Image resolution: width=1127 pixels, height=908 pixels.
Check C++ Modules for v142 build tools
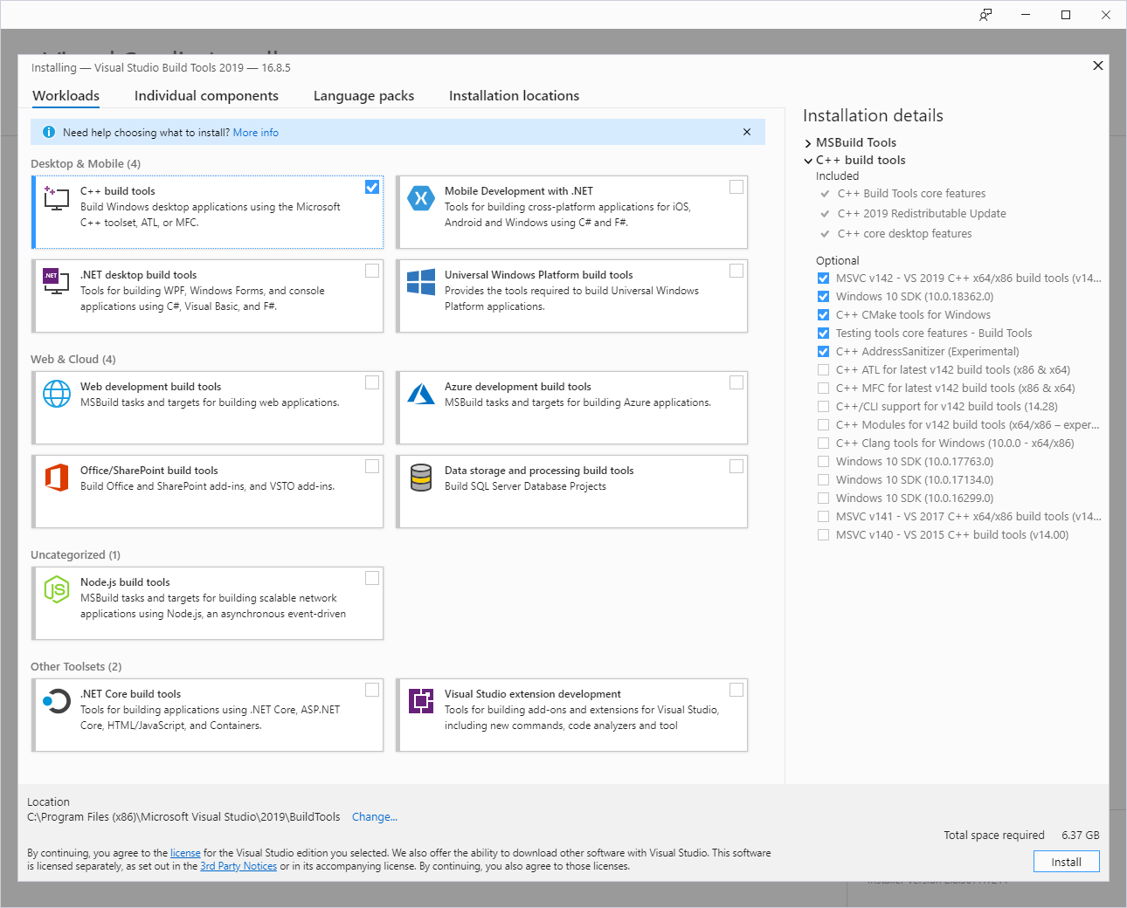pyautogui.click(x=823, y=425)
